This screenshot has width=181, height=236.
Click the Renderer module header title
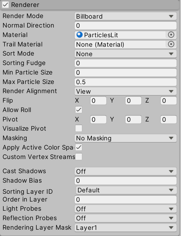coord(25,5)
